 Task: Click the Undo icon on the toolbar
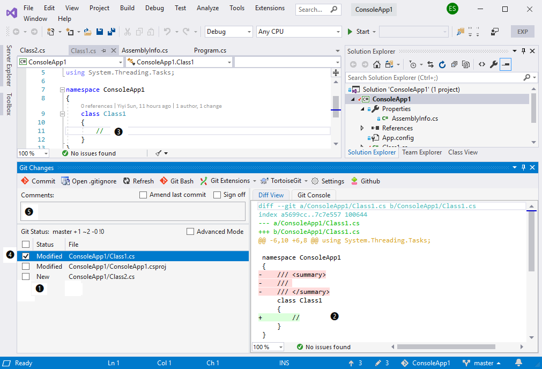click(x=166, y=32)
